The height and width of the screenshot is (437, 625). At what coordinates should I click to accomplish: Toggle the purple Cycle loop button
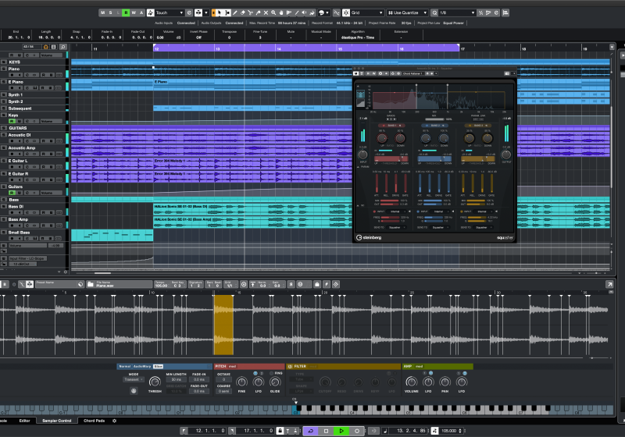tap(309, 430)
